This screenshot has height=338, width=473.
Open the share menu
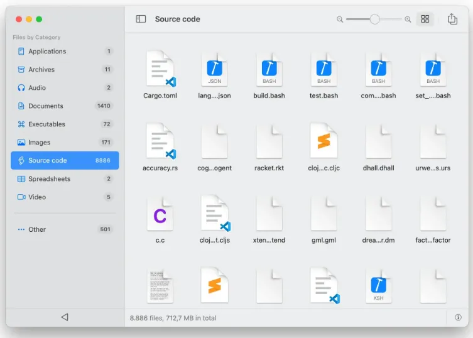pos(452,19)
